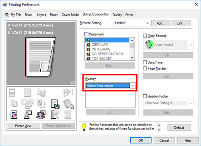201x146 pixels.
Task: Click the three scattered pages icon
Action: click(27, 103)
